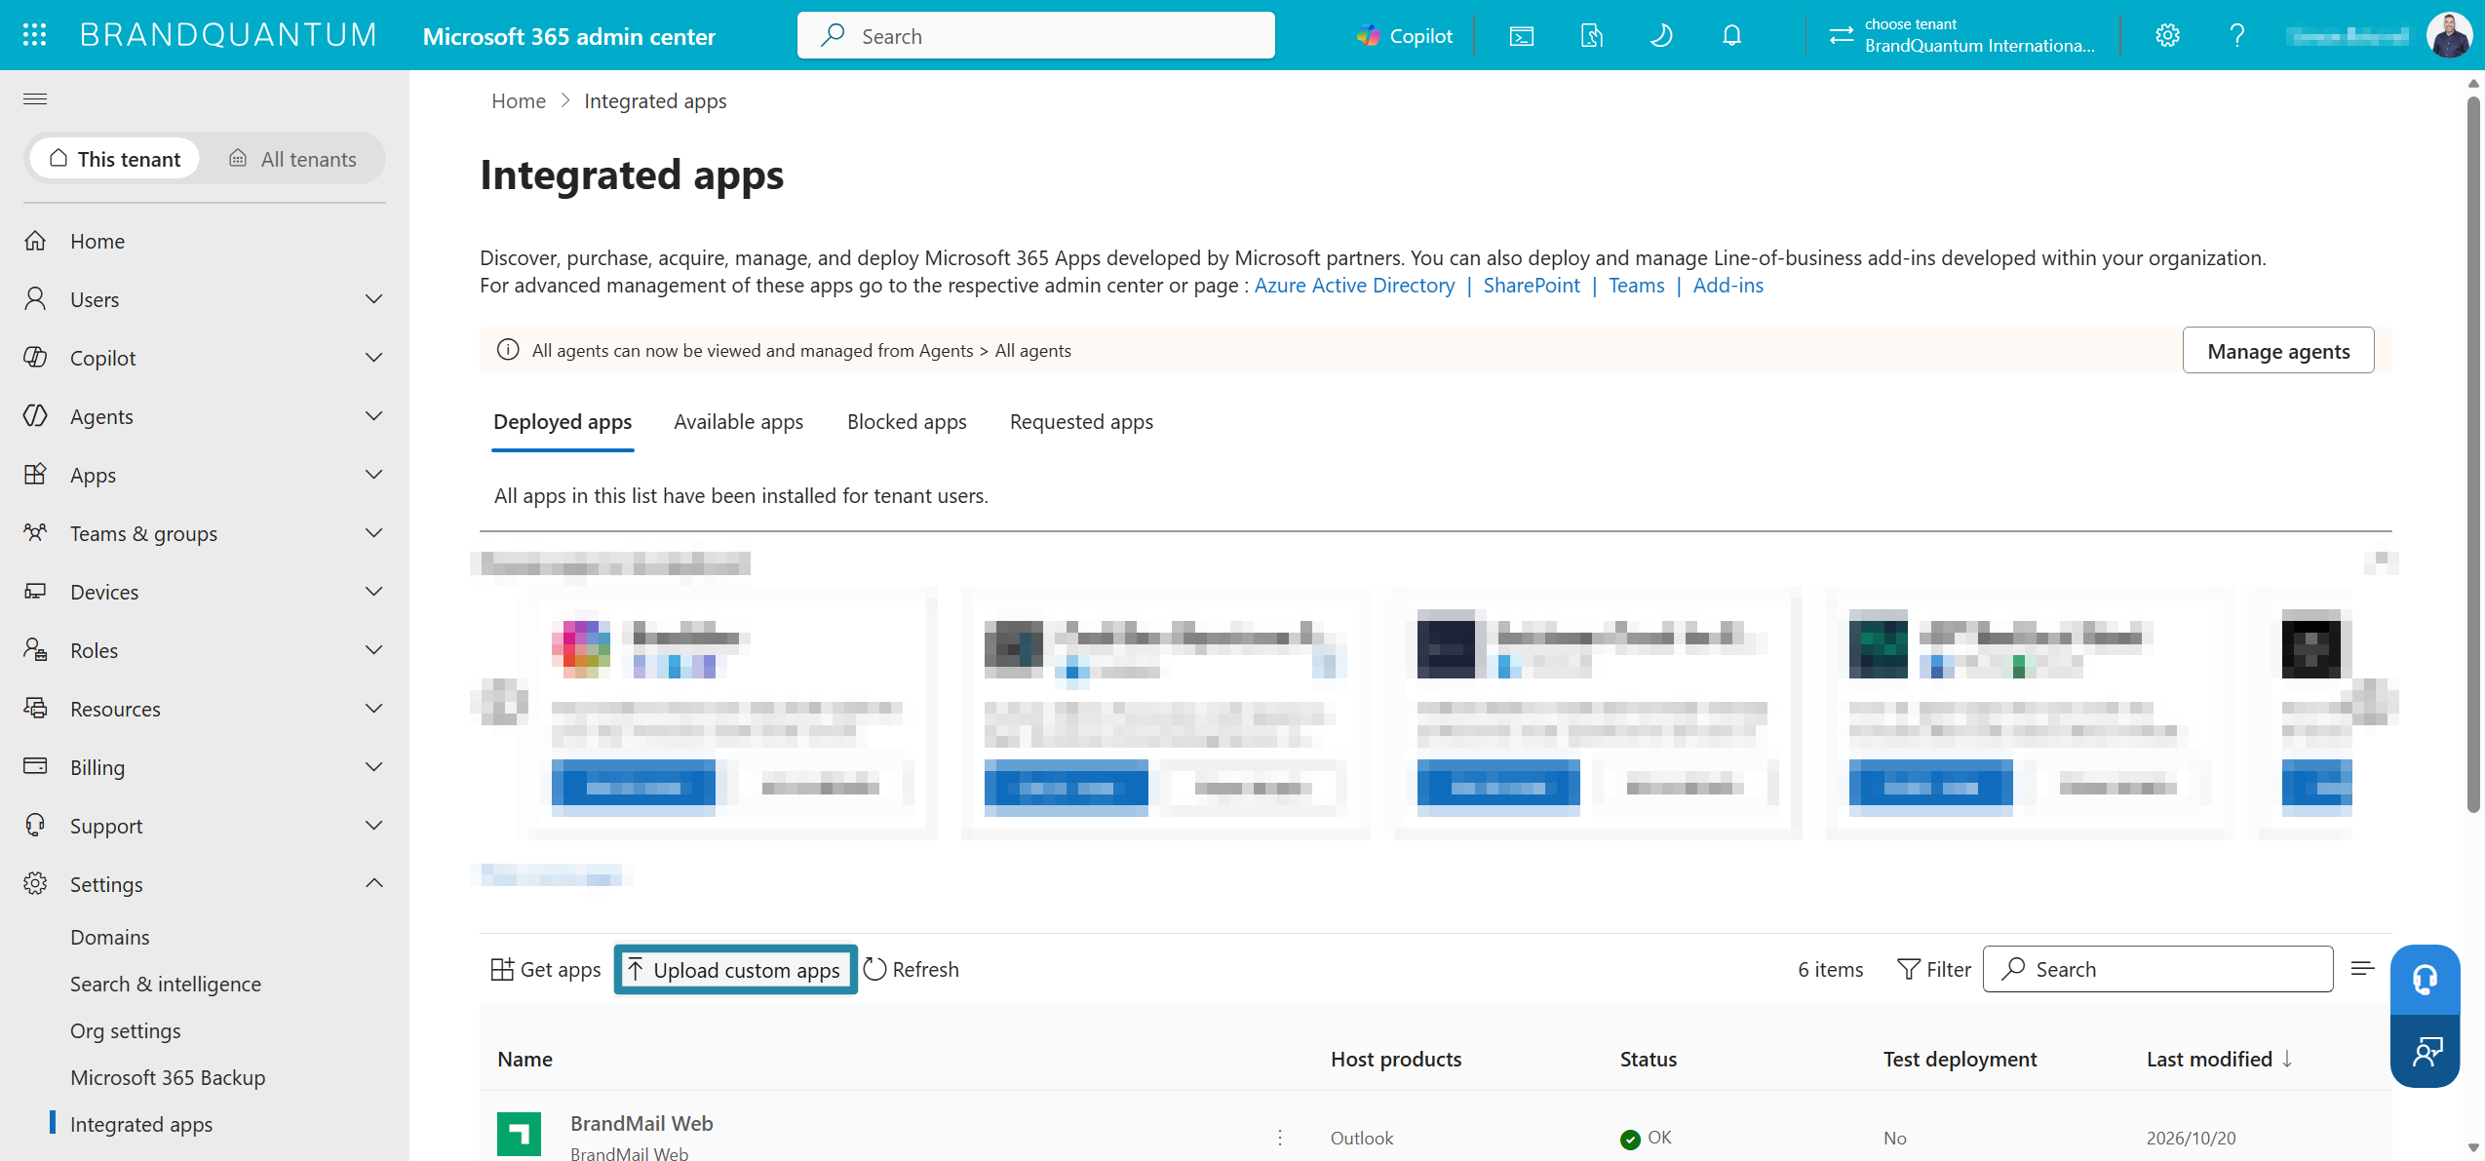Click the Manage agents button
Screen dimensions: 2485x1161
[x=2278, y=350]
